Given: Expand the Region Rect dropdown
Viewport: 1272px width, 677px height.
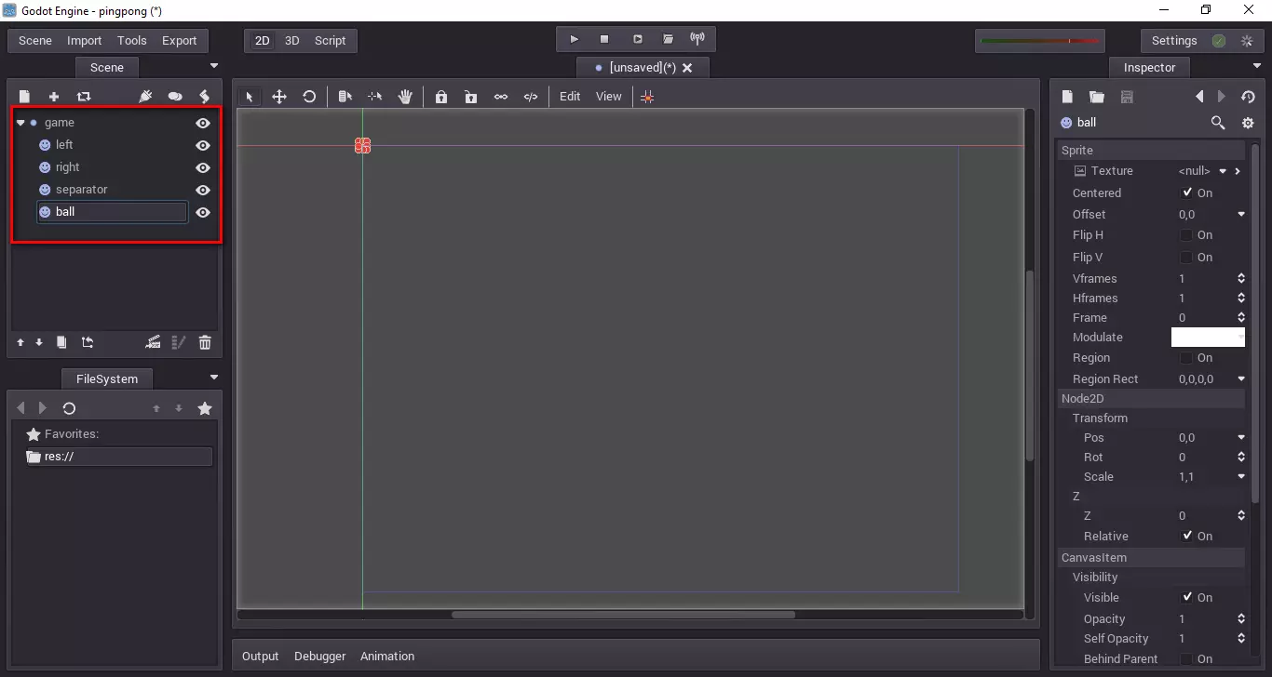Looking at the screenshot, I should (x=1240, y=379).
